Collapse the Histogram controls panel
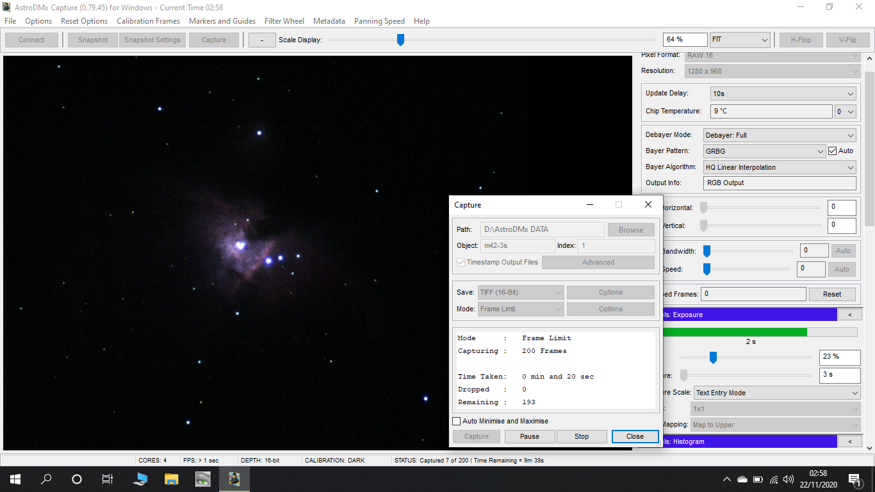 click(x=850, y=441)
